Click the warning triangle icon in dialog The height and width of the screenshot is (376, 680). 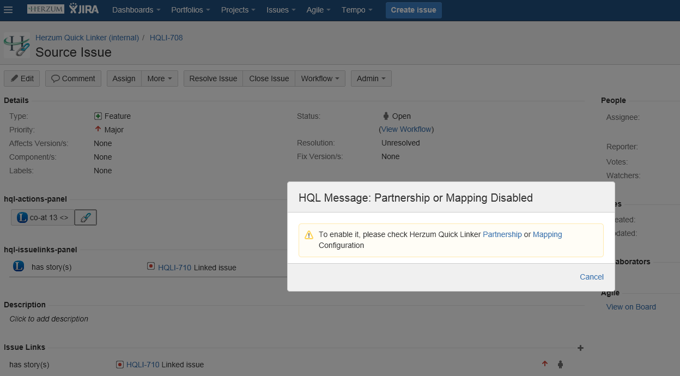309,235
